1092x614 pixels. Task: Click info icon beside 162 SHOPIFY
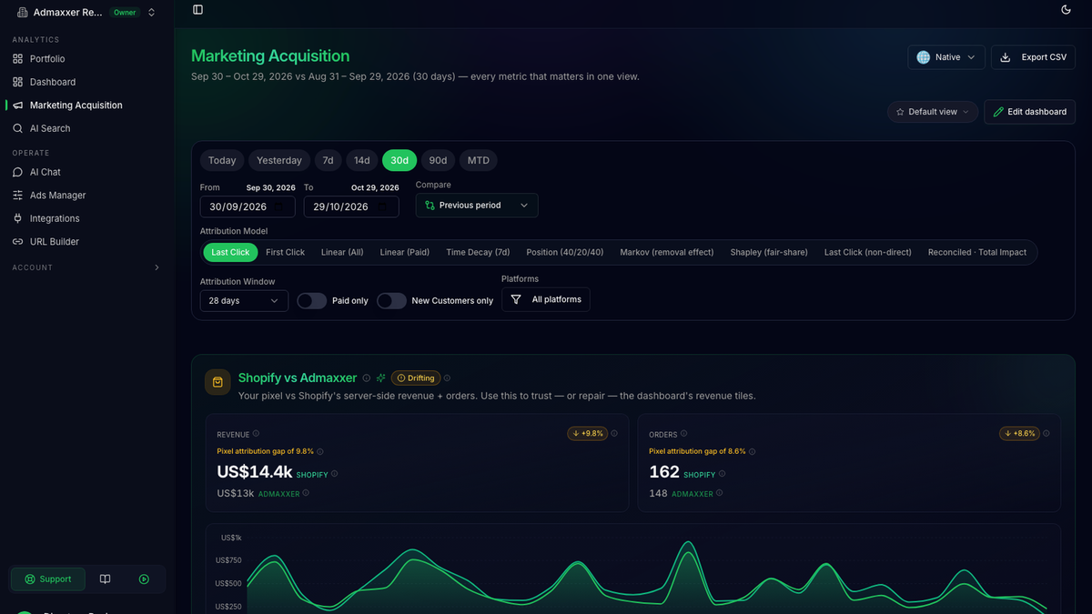click(x=723, y=473)
